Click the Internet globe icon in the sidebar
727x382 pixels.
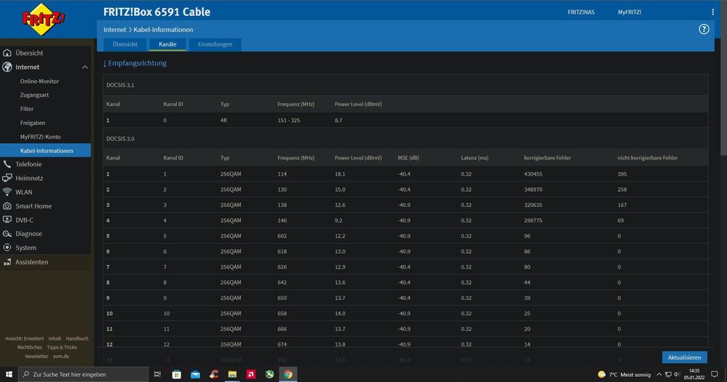7,67
